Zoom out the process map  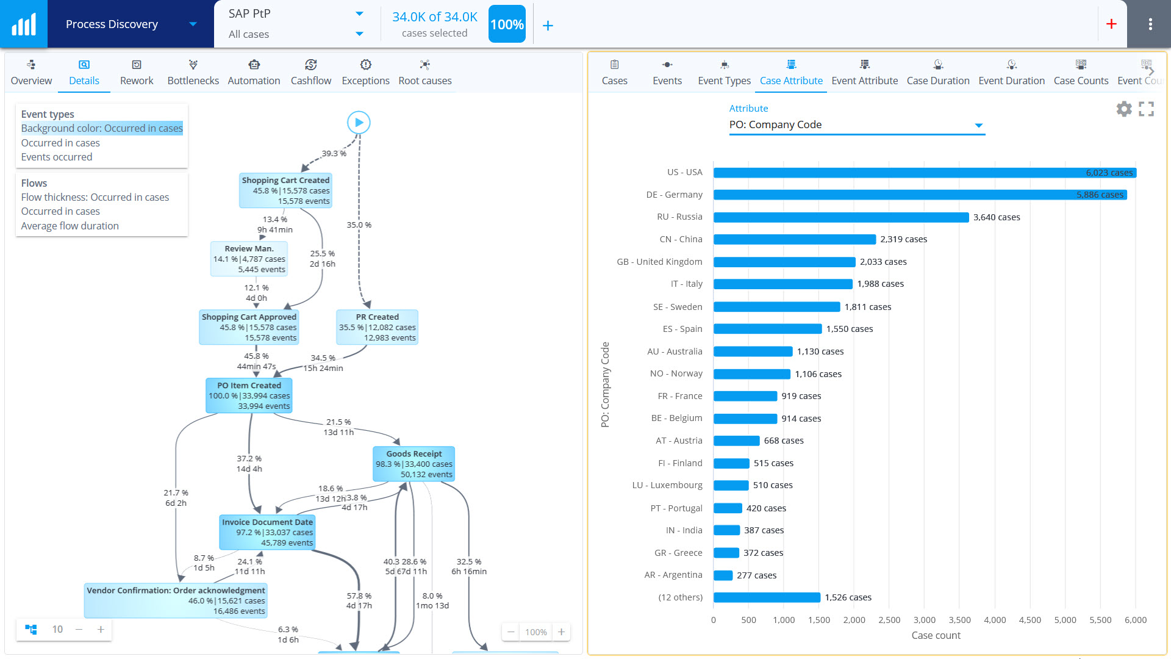[x=511, y=632]
